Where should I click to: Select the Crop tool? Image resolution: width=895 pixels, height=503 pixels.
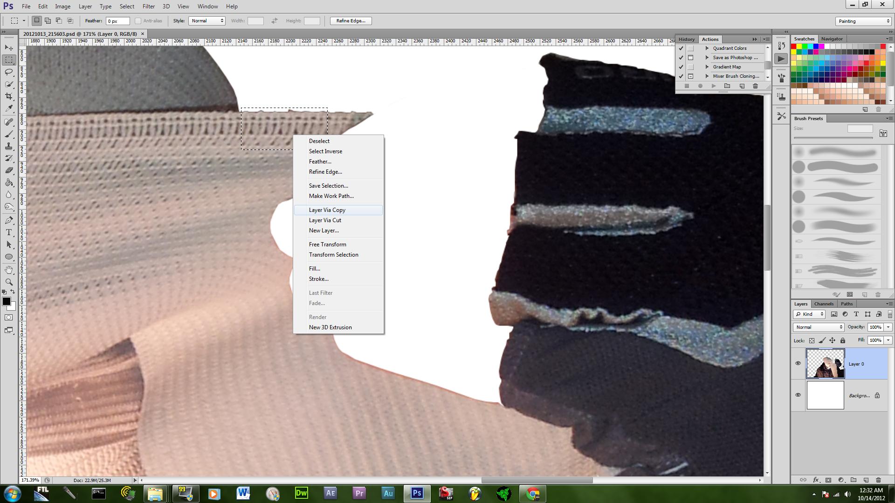coord(9,96)
